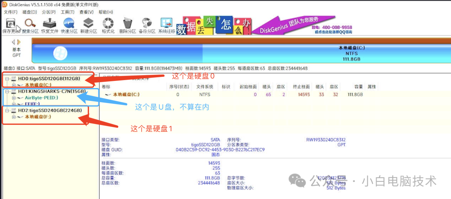Screen dimensions: 451x199
Task: Select tree item 本地磁盘(C:) under HD0
Action: click(x=38, y=85)
